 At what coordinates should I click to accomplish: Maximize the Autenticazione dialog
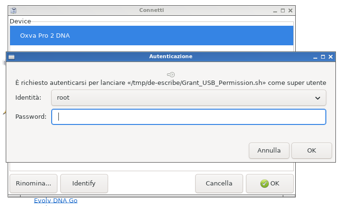323,56
